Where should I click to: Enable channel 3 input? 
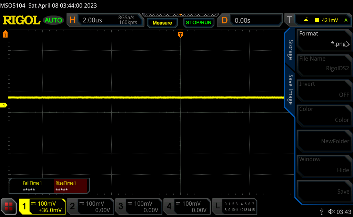pos(138,206)
